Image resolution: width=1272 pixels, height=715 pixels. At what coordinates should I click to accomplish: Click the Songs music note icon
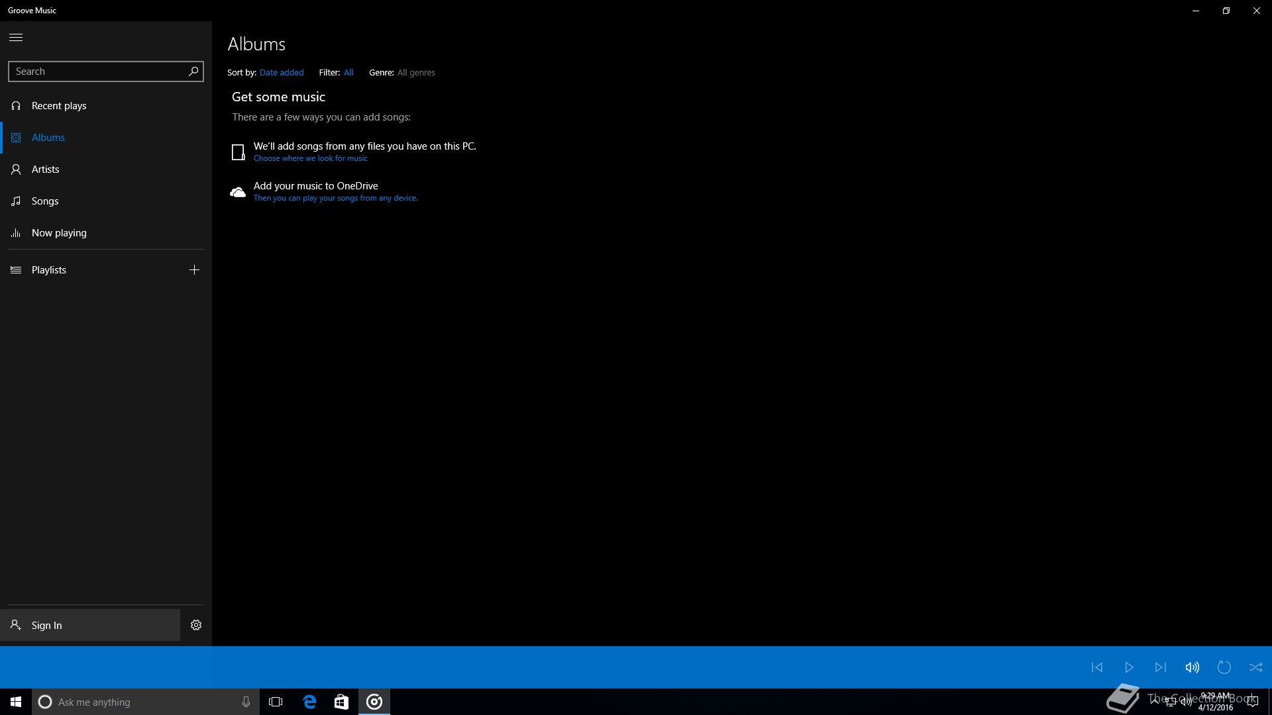pyautogui.click(x=16, y=201)
